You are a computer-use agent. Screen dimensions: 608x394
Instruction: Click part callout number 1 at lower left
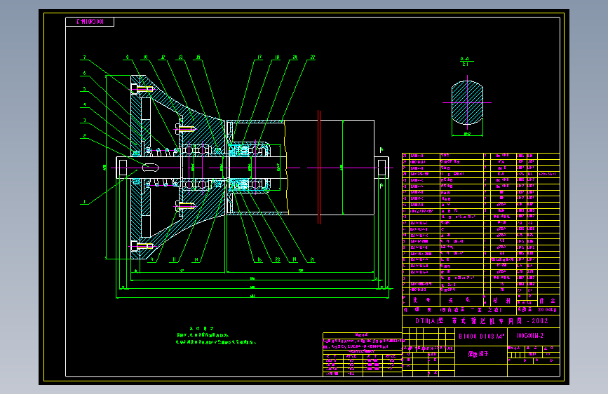84,202
